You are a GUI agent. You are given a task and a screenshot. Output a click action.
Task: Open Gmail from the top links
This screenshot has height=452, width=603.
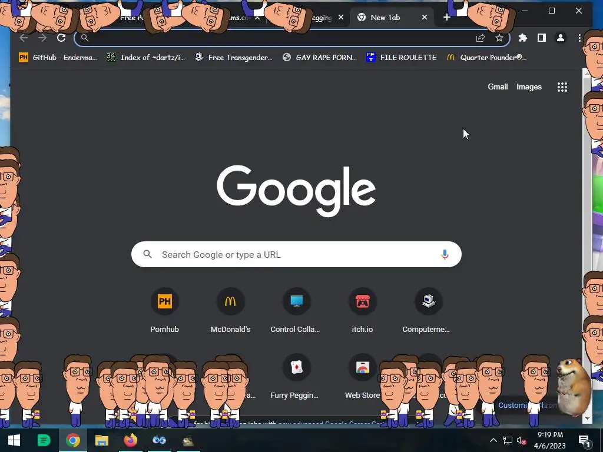498,87
